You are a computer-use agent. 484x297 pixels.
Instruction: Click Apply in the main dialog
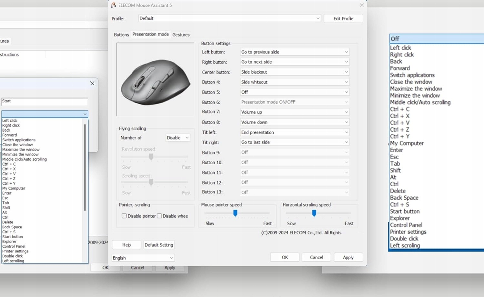[x=348, y=257]
